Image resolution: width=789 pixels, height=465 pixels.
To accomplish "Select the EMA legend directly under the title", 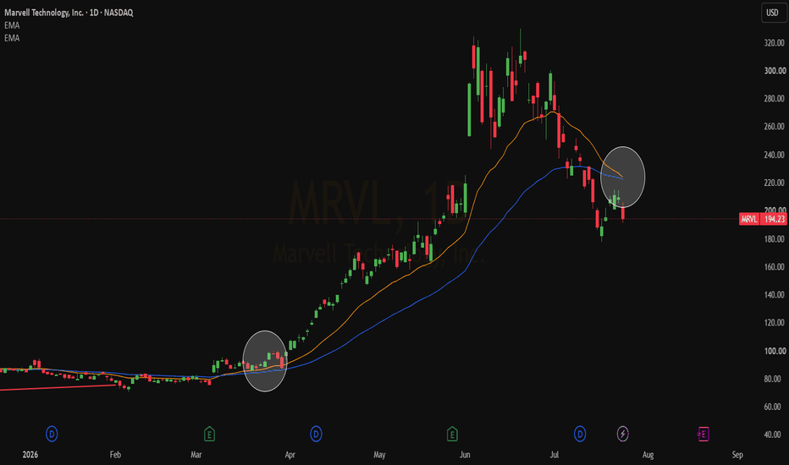I will pyautogui.click(x=12, y=25).
